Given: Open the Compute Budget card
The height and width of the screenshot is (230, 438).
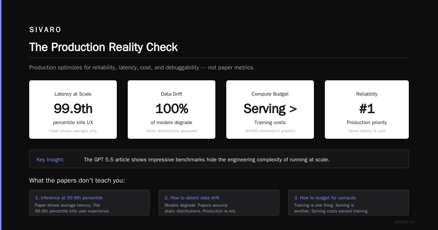Looking at the screenshot, I should tap(270, 110).
